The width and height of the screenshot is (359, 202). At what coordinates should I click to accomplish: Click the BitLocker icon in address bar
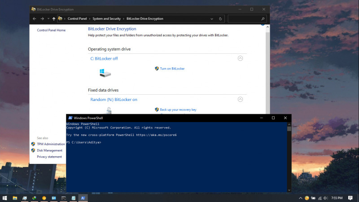[x=60, y=18]
